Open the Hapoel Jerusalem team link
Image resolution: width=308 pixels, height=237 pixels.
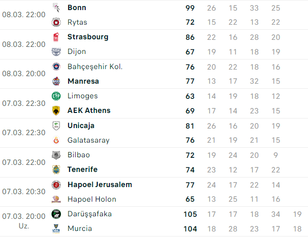[x=100, y=185]
